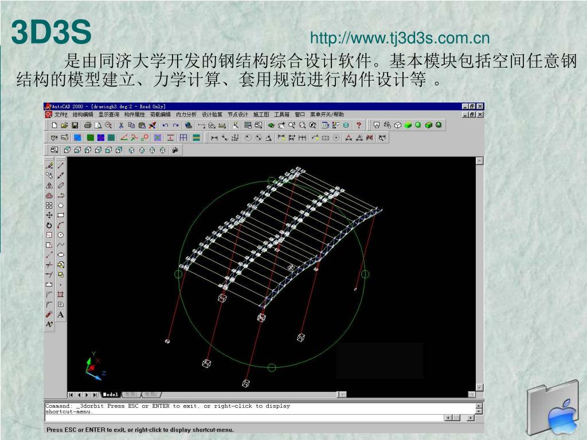The image size is (587, 440).
Task: Click the Hyperlink globe icon
Action: coord(188,125)
